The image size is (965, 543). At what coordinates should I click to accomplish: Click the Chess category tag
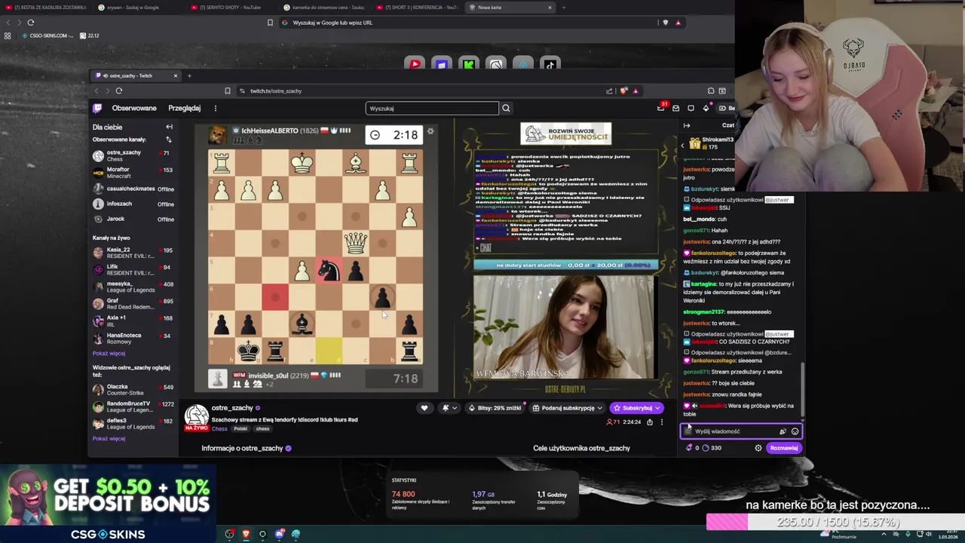pyautogui.click(x=219, y=428)
